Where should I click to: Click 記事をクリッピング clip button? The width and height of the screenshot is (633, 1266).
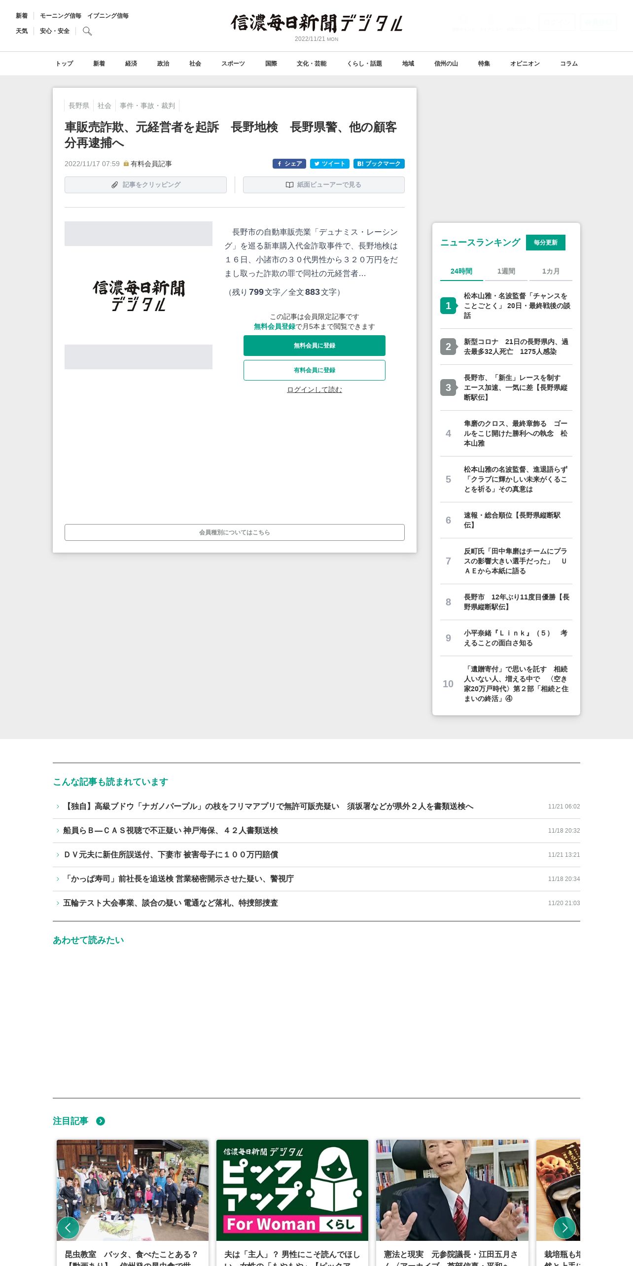point(145,185)
